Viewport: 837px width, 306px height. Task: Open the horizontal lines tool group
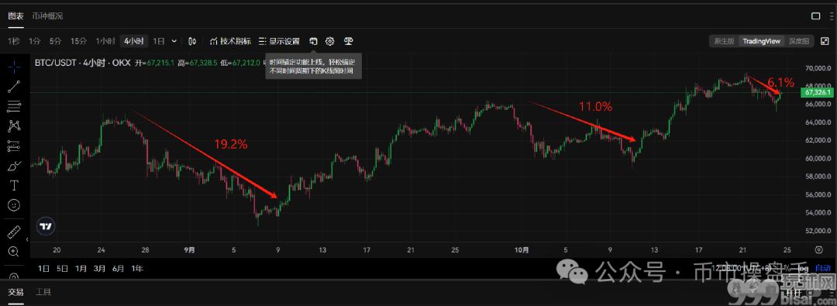[14, 106]
